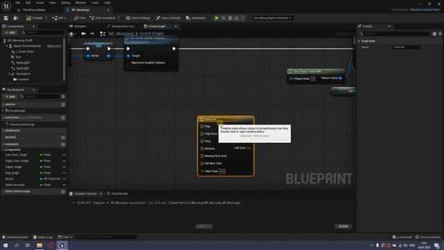Open the Tools menu
Viewport: 444px width, 250px height.
[95, 3]
